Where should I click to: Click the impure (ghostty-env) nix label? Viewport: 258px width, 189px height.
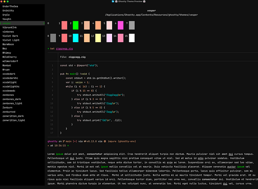point(122,141)
